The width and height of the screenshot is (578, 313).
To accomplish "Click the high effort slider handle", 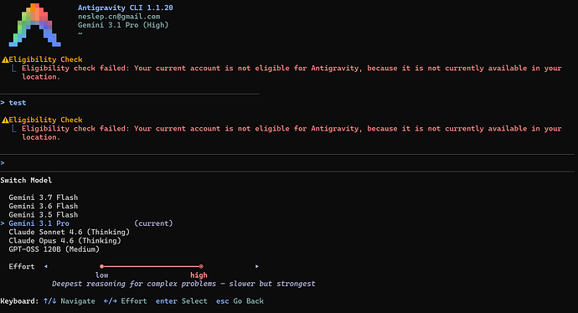I will tap(201, 266).
